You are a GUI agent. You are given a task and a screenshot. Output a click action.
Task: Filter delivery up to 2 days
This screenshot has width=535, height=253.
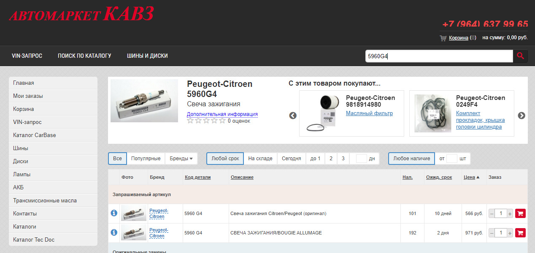(331, 159)
